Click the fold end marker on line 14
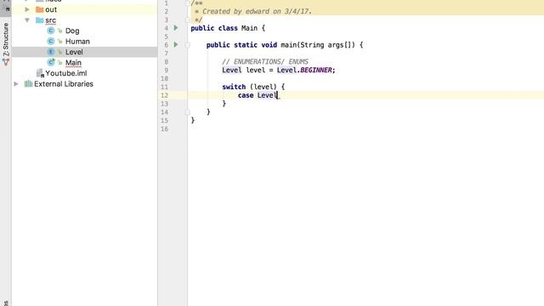Screen dimensions: 544x306 coord(187,112)
